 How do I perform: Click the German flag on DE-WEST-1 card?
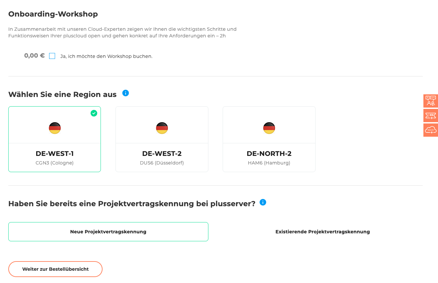point(54,128)
